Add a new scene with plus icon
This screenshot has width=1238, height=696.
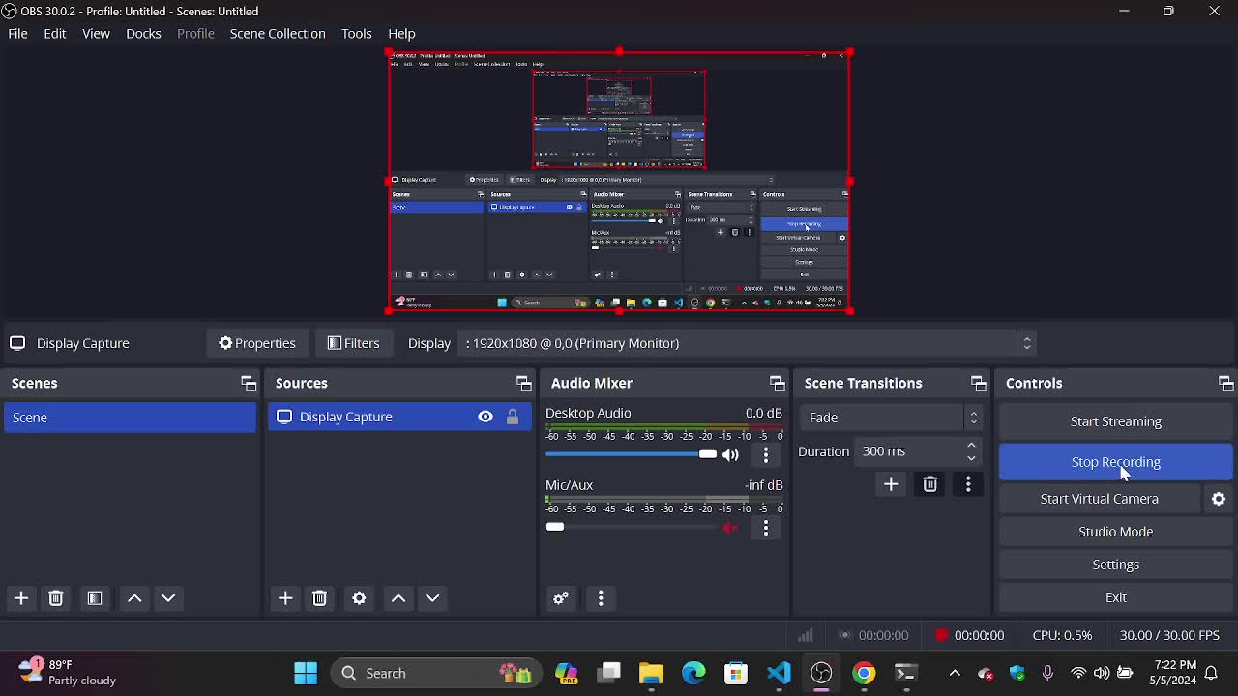click(x=21, y=598)
